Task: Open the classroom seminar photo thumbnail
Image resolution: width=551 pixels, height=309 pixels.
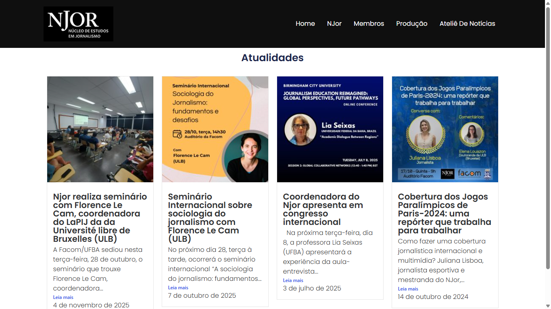Action: click(100, 129)
